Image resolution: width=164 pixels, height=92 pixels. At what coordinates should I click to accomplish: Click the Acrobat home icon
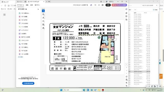click(25, 2)
